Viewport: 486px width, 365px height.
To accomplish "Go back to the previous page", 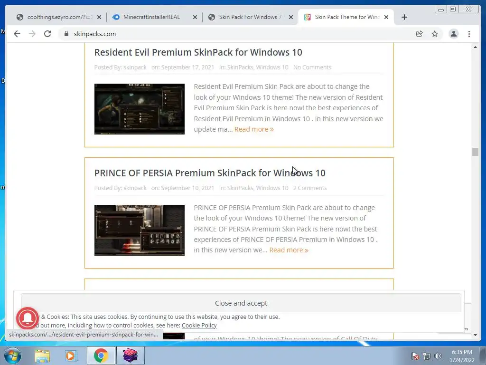I will coord(17,34).
